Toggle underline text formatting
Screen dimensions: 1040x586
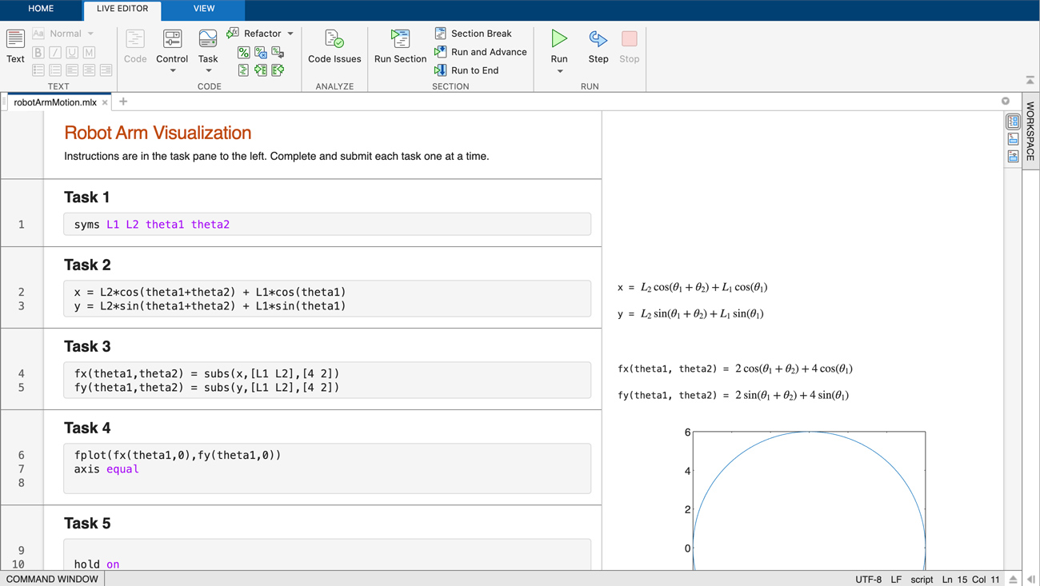pos(71,51)
